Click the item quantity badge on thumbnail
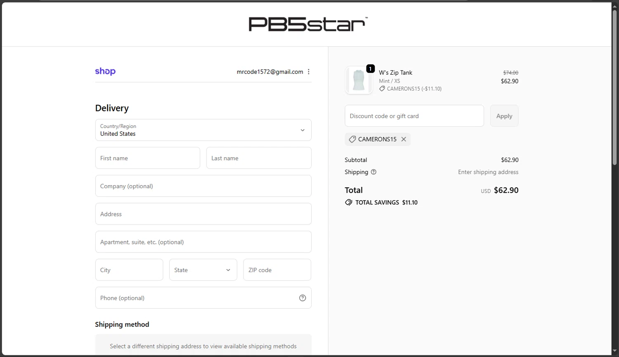Image resolution: width=619 pixels, height=357 pixels. [371, 69]
